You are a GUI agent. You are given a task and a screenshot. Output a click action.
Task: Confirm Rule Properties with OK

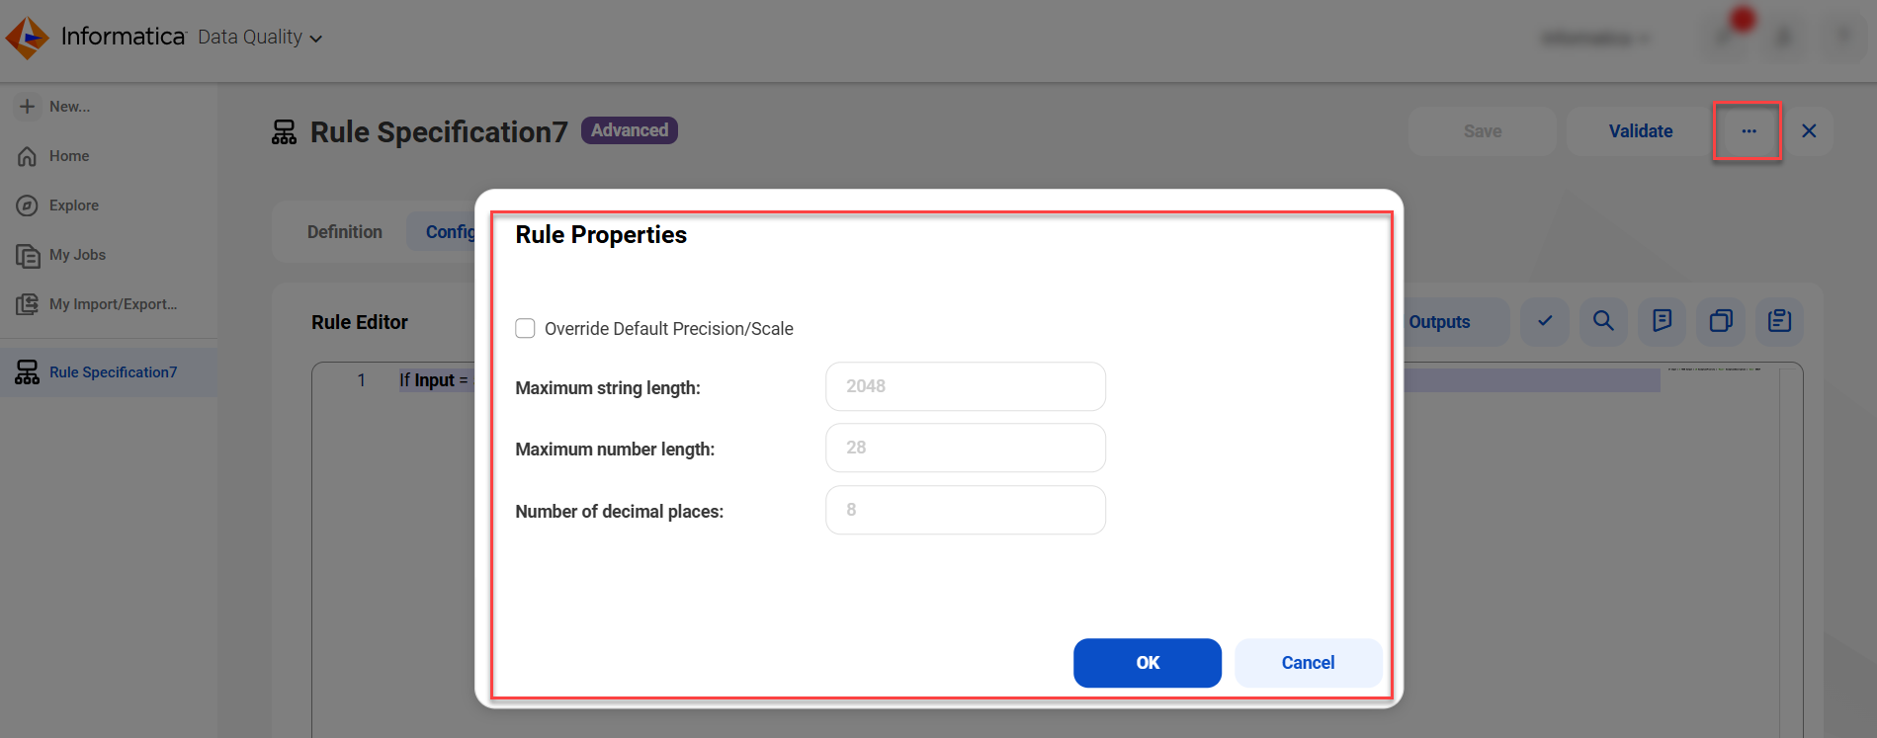(x=1148, y=663)
